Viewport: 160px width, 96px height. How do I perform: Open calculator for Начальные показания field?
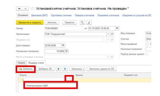[67, 51]
